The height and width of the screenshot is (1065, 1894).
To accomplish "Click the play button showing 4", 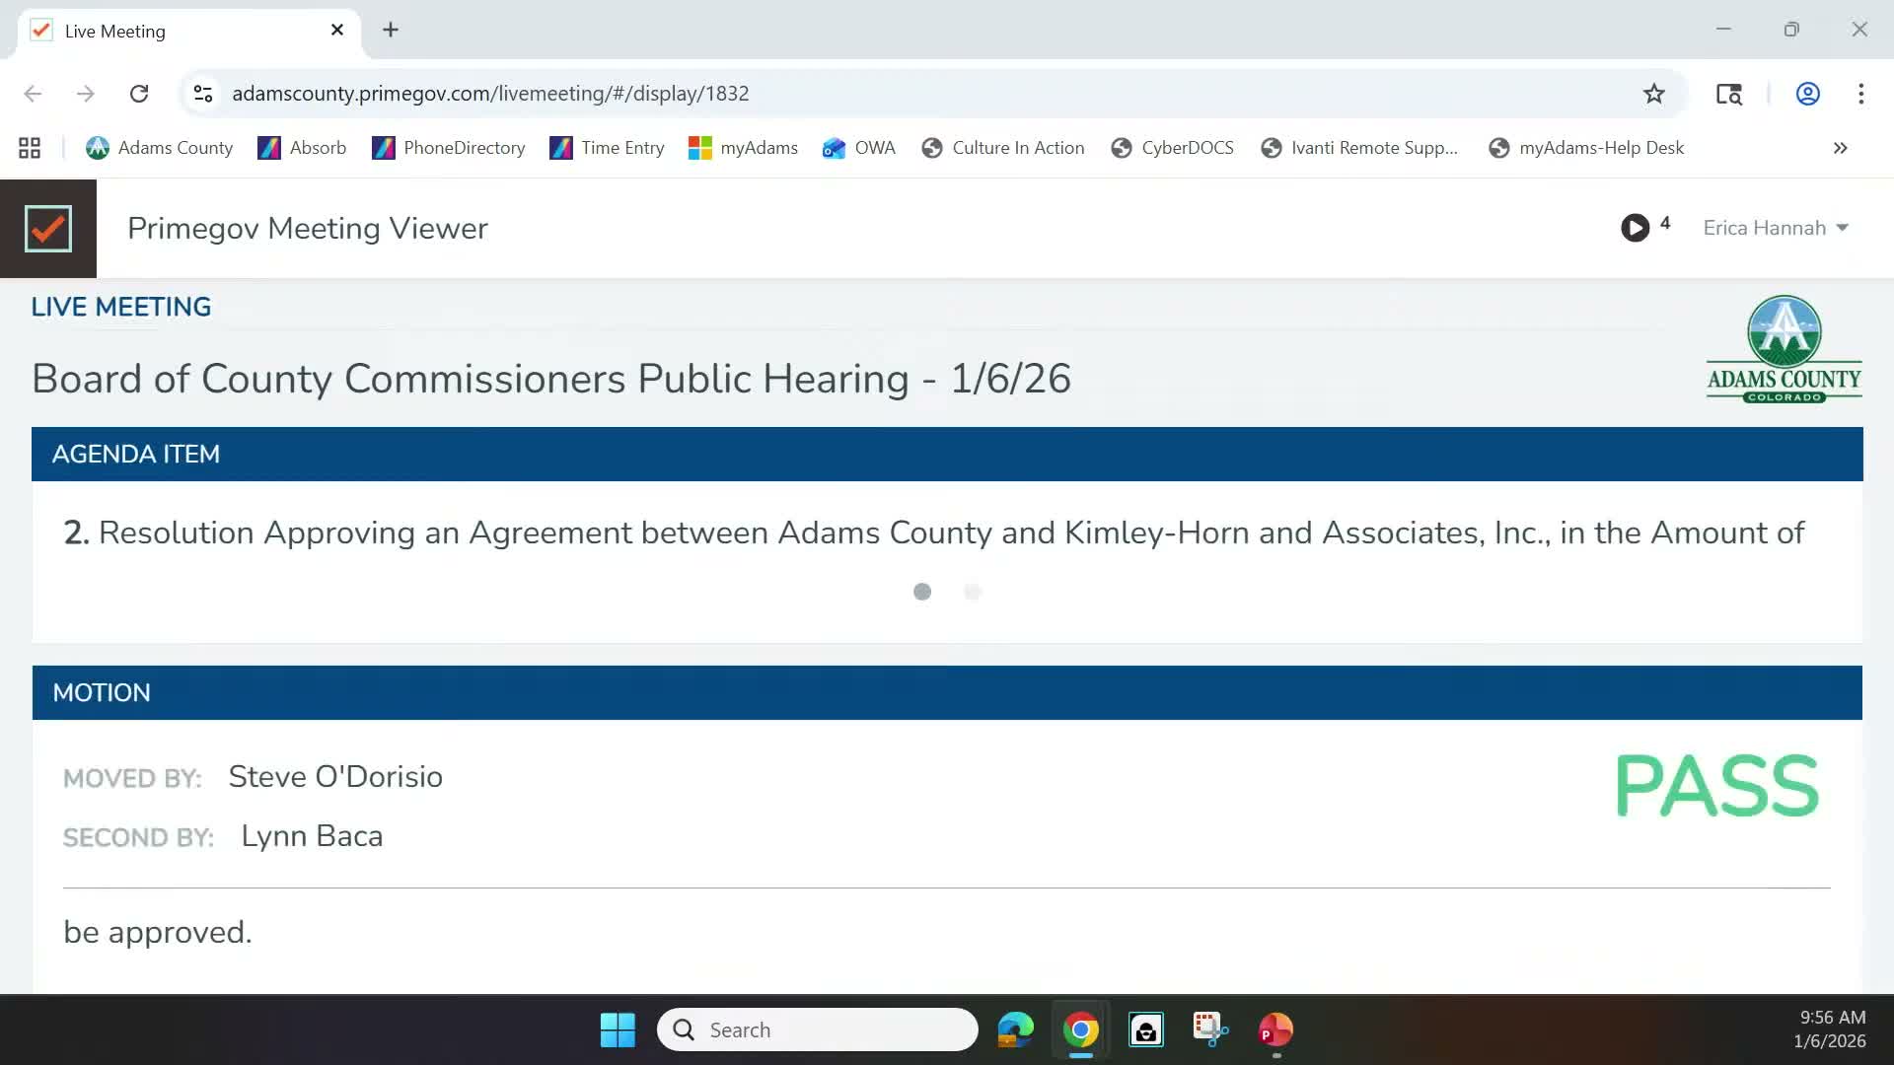I will (x=1636, y=227).
